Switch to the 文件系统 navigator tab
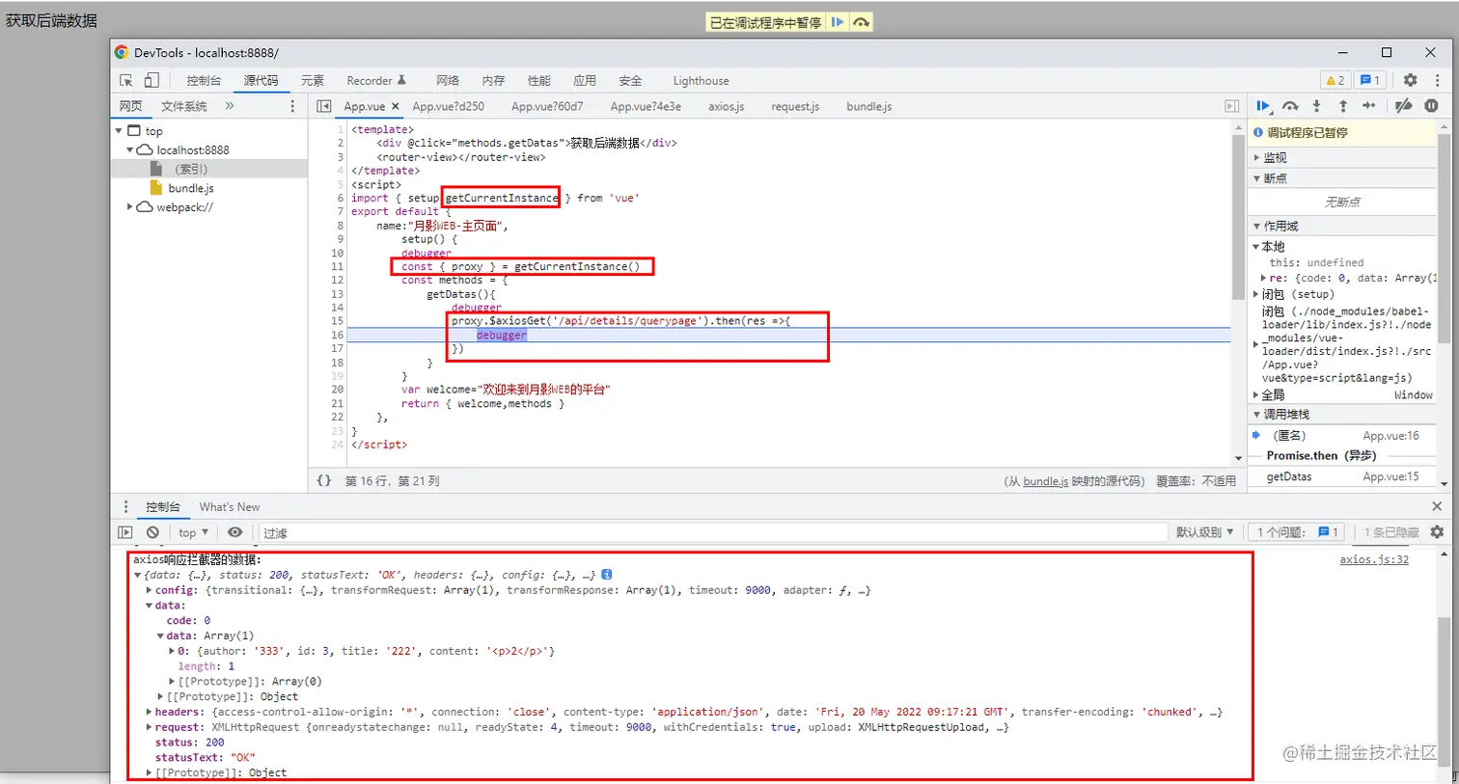 pos(184,106)
